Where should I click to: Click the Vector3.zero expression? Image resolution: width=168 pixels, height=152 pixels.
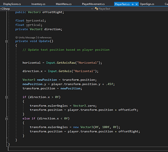[84, 106]
